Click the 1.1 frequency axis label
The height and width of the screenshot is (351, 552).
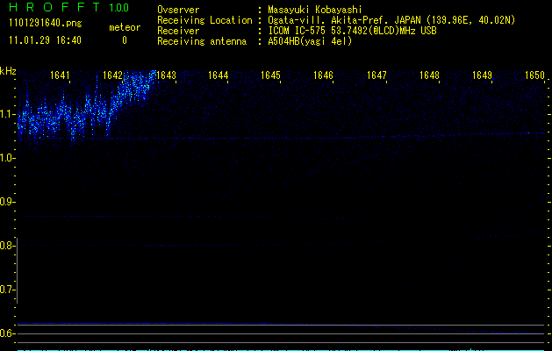pos(8,114)
